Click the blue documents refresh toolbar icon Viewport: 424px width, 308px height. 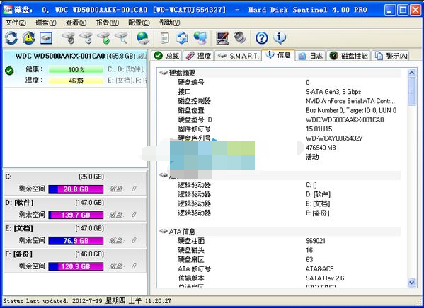pos(182,38)
